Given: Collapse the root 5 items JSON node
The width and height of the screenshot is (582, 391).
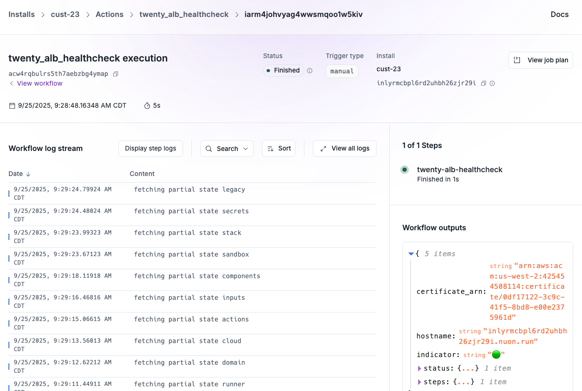Looking at the screenshot, I should [x=411, y=254].
